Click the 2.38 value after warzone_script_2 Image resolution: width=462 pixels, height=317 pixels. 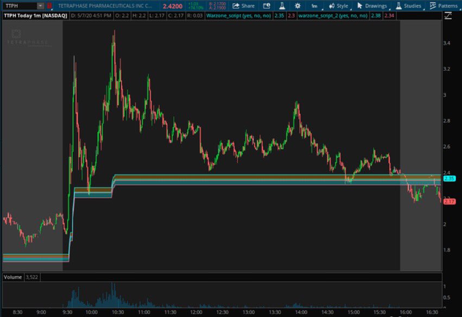pyautogui.click(x=376, y=16)
